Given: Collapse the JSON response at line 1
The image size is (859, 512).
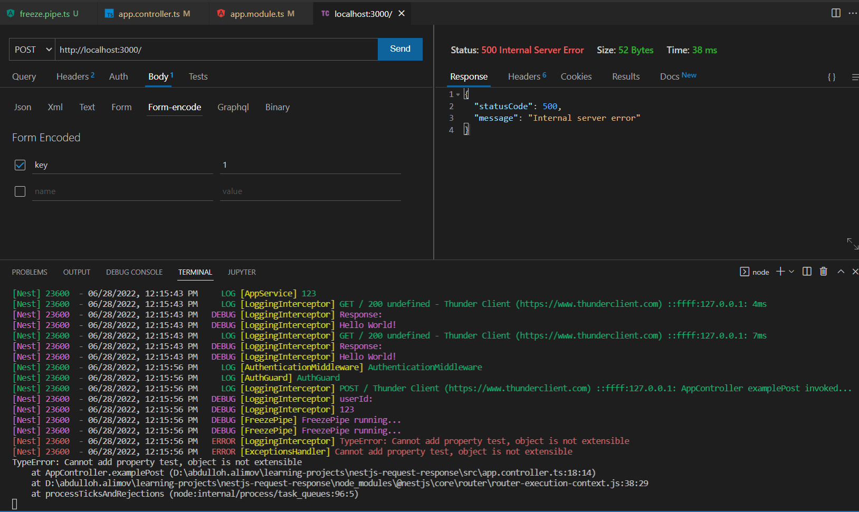Looking at the screenshot, I should (458, 94).
